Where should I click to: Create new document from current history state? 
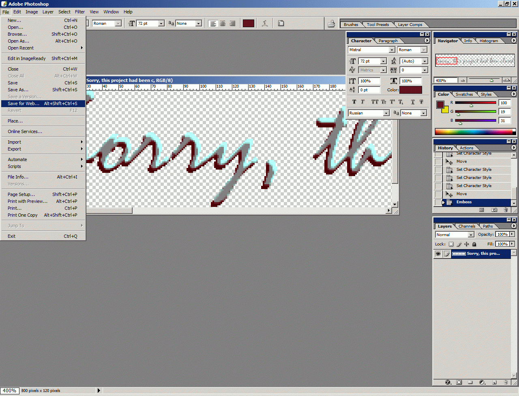pos(481,210)
